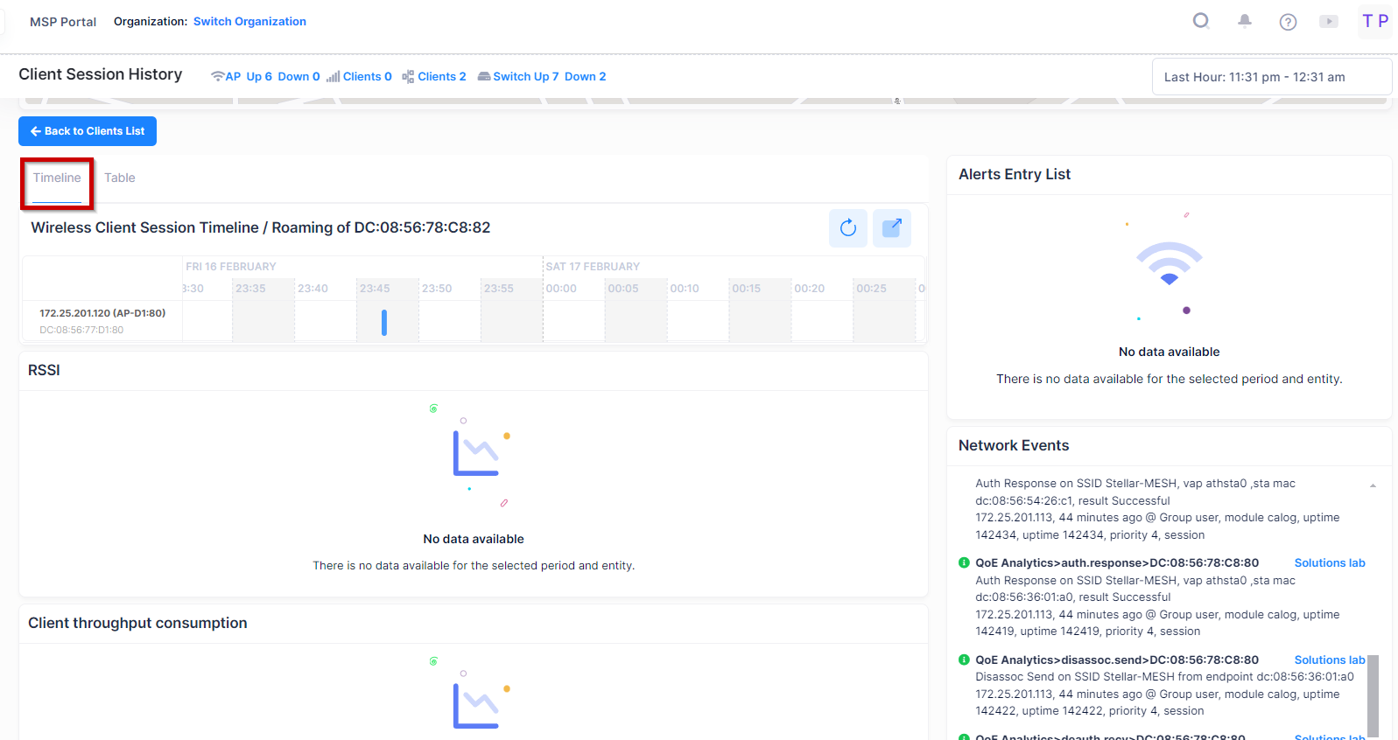Screen dimensions: 1398x740
Task: Click the Switch status icon
Action: [484, 77]
